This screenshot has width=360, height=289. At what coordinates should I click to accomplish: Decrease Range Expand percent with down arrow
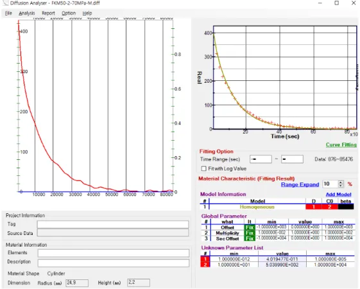[x=341, y=186]
